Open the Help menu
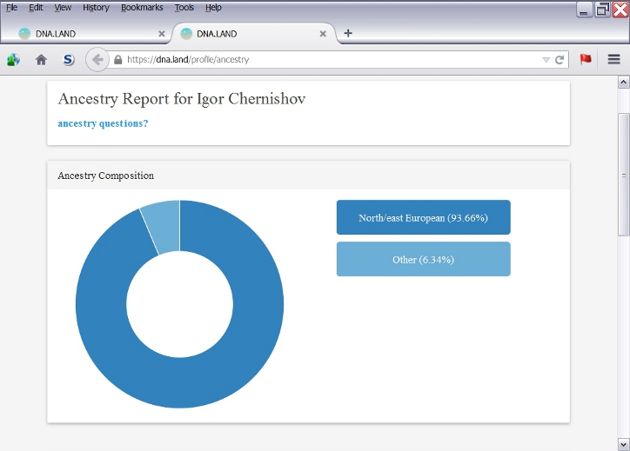 [213, 7]
